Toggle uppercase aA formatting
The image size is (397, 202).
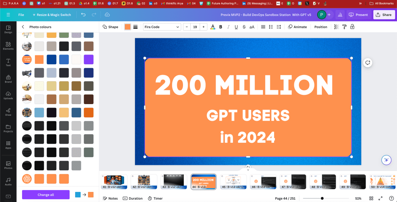click(x=252, y=27)
